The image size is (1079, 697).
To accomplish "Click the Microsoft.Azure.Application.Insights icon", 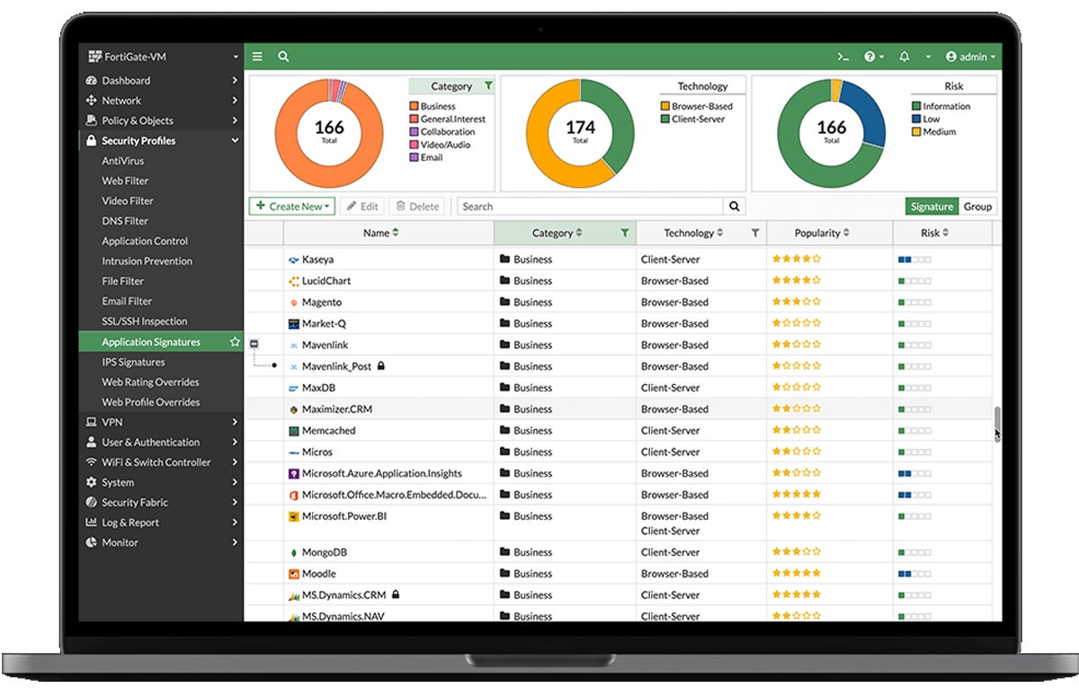I will coord(293,473).
